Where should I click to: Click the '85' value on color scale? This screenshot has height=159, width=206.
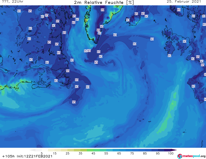[x=145, y=153]
